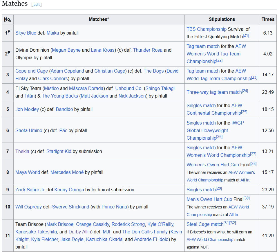Open the Nick Jackson link
The height and width of the screenshot is (252, 277).
132,96
